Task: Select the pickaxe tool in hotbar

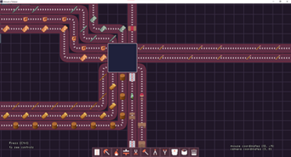Action: (x=107, y=152)
